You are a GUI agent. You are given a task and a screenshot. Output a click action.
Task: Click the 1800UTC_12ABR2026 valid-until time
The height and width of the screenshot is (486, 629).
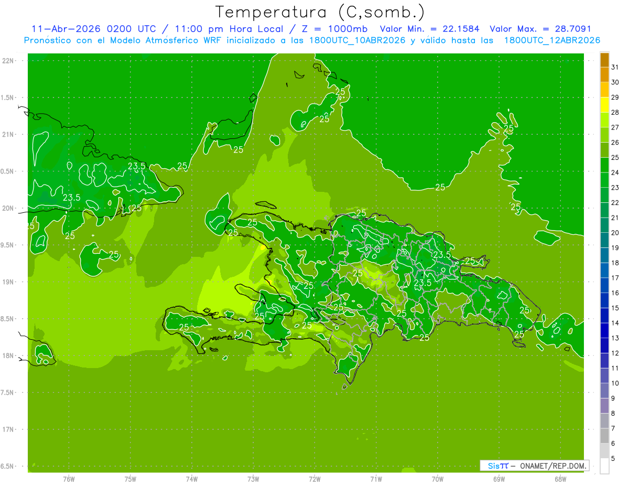click(x=552, y=40)
